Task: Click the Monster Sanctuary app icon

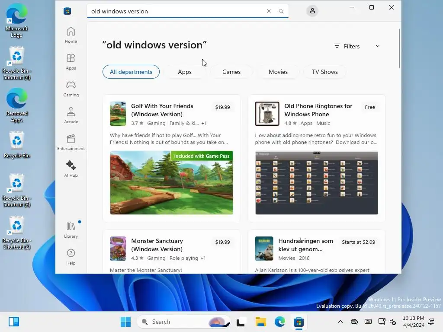Action: 118,249
